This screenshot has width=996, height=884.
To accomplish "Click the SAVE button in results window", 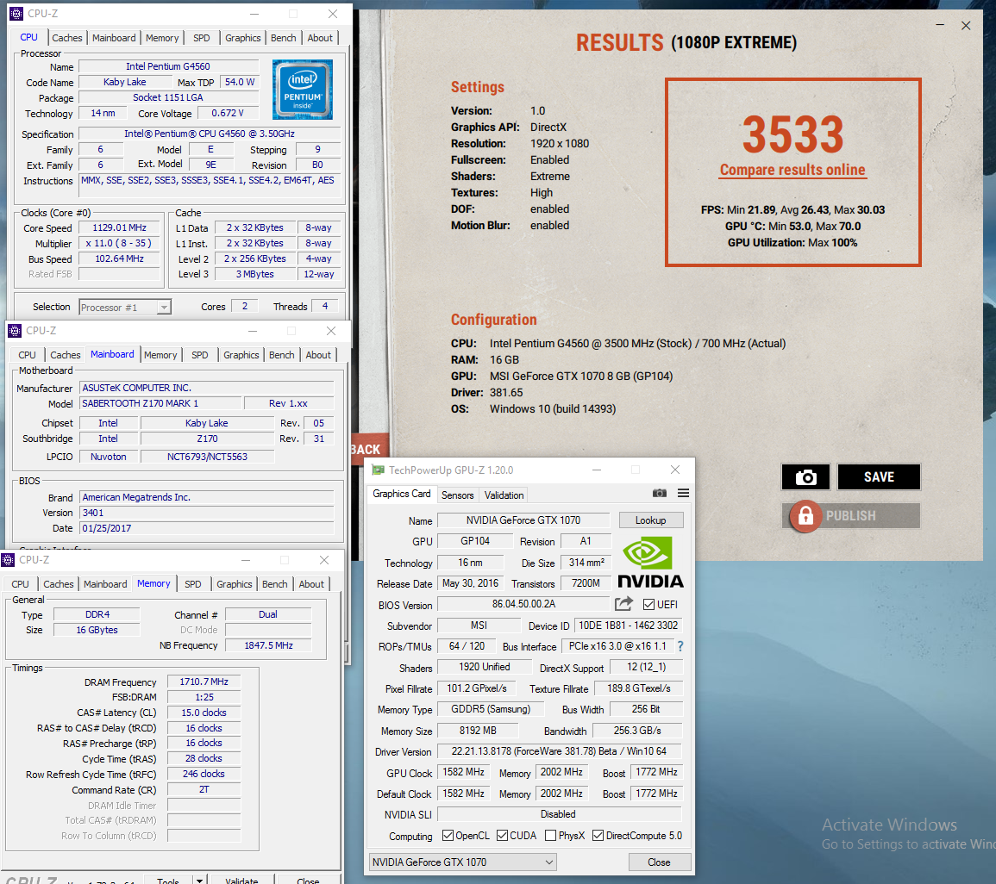I will [879, 477].
